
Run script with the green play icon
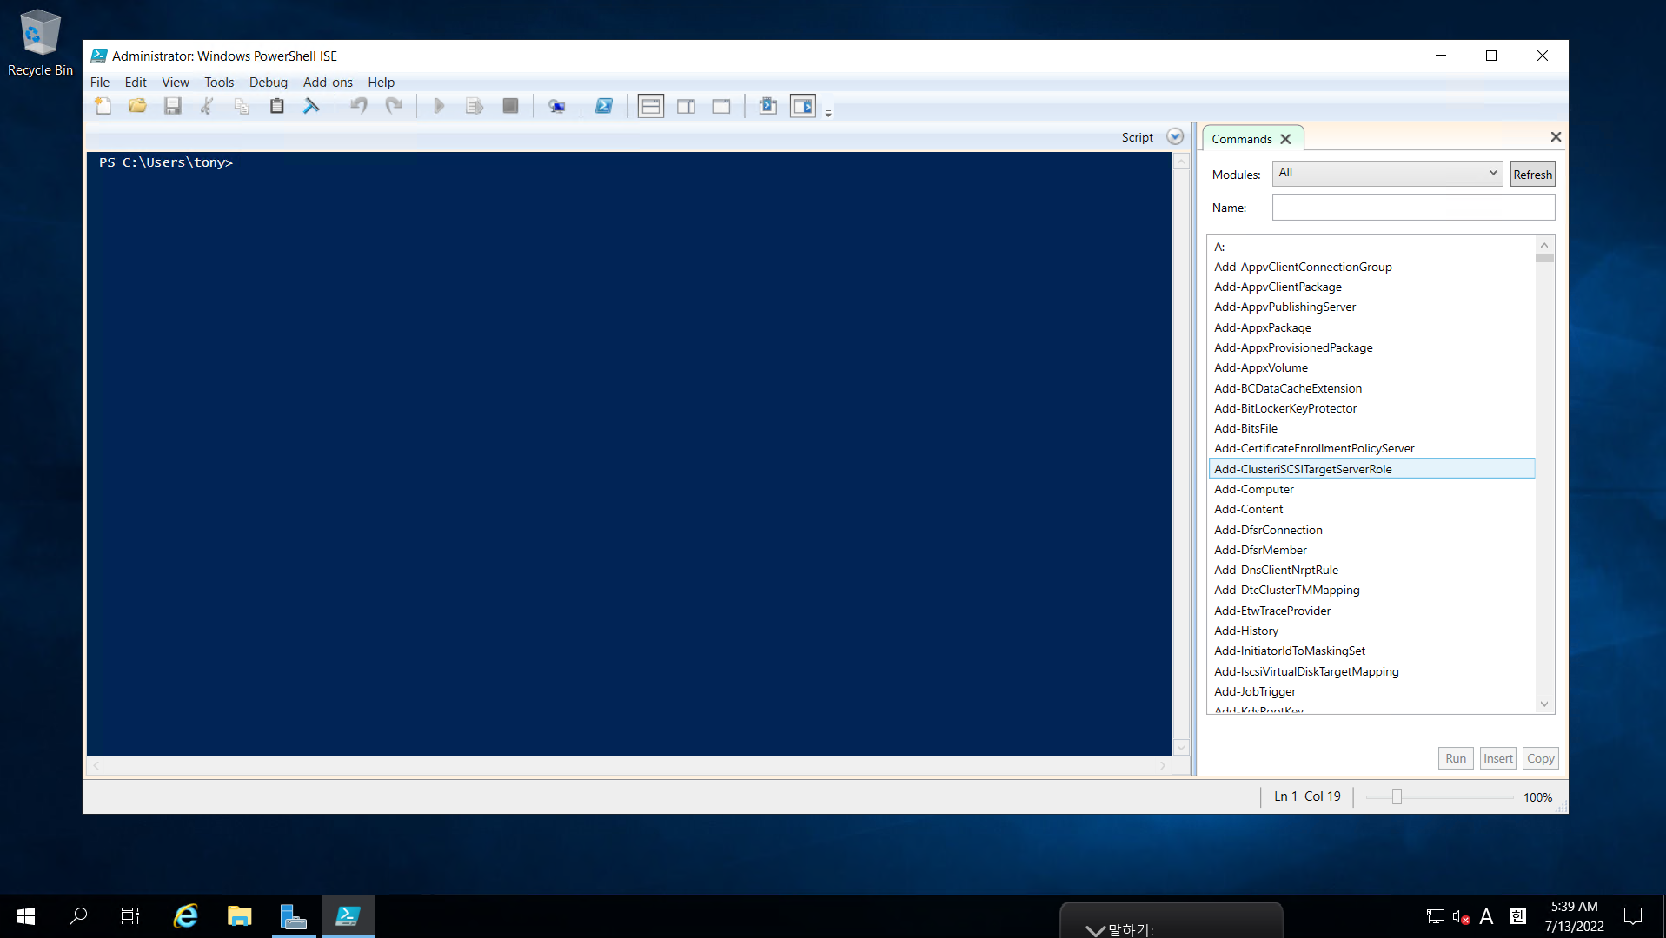439,106
